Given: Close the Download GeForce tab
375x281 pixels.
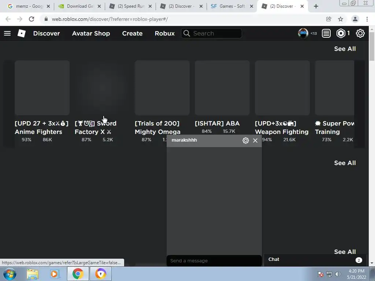Looking at the screenshot, I should [99, 7].
